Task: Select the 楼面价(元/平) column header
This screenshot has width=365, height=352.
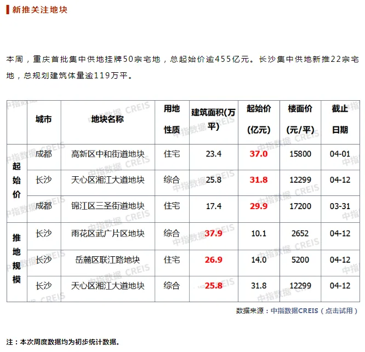Action: (300, 119)
